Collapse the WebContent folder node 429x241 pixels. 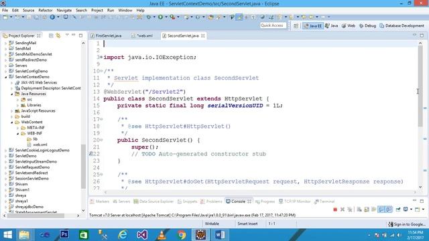(12, 122)
